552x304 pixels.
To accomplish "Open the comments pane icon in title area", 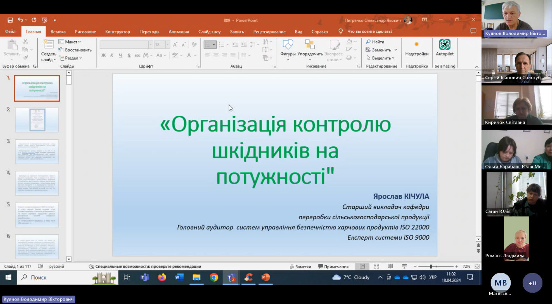I will coord(473,31).
